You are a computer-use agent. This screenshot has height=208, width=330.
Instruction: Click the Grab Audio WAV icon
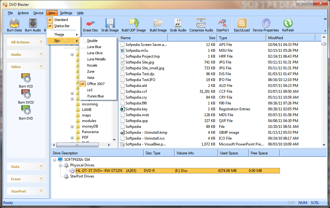pos(178,23)
